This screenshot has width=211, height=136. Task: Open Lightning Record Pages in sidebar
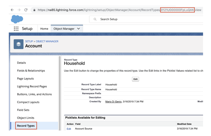click(32, 86)
